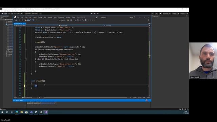Screen dimensions: 217x122
Task: Open the Analyze menu in Visual Studio
Action: [x=50, y=17]
